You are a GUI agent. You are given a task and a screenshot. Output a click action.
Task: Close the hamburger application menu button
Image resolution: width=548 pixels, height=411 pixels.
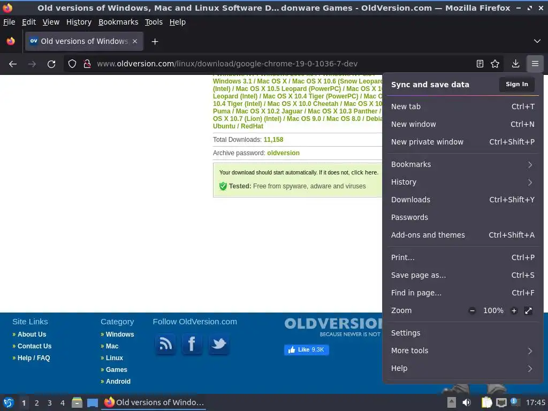pyautogui.click(x=535, y=64)
